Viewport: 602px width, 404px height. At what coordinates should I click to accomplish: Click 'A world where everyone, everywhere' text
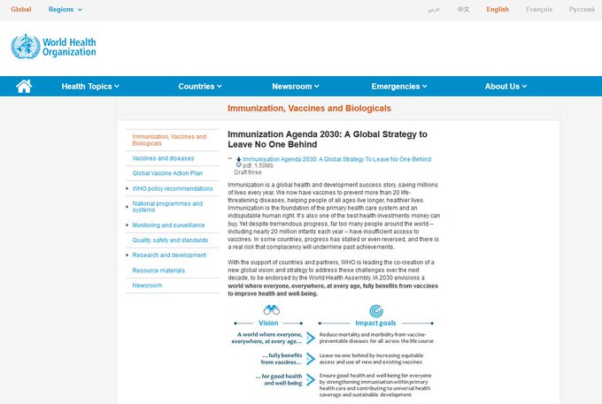[266, 338]
